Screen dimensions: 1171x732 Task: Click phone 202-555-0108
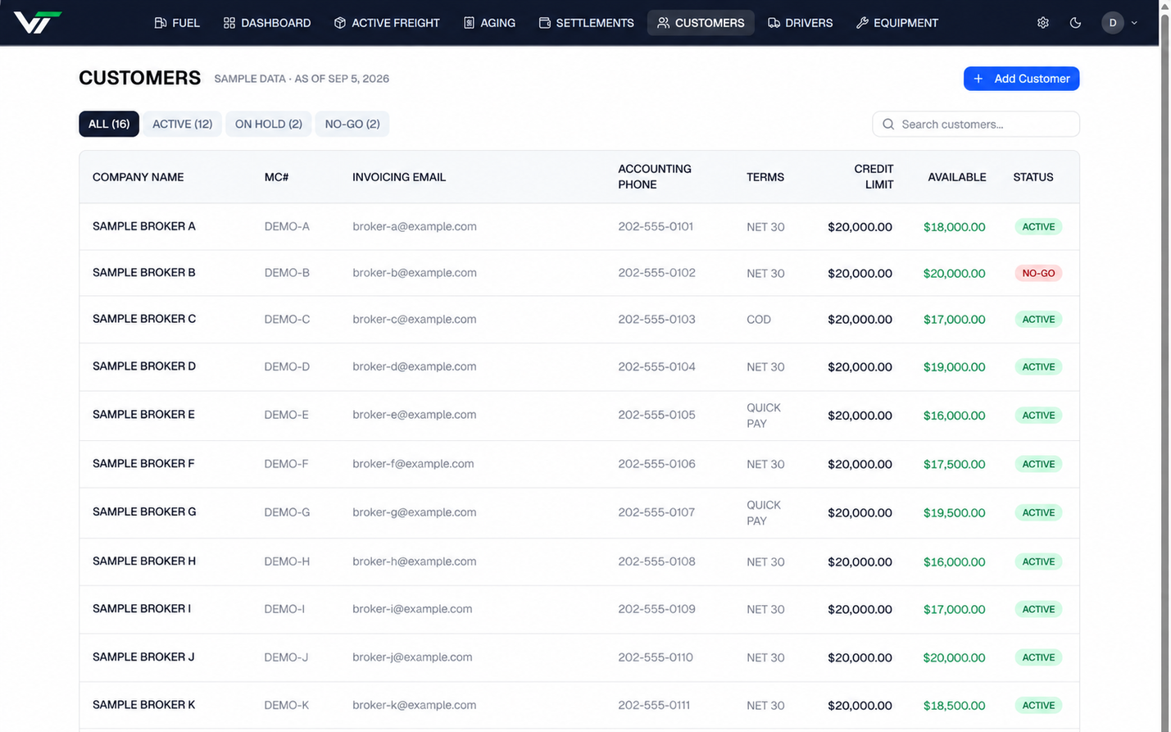click(656, 562)
